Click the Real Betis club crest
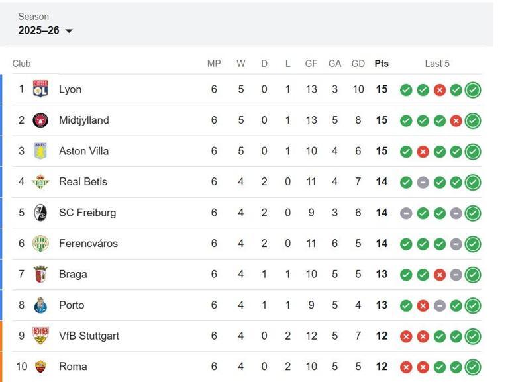Viewport: 510px width, 382px height. [x=40, y=182]
